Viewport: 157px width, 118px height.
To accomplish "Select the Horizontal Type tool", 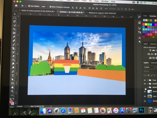I will tap(13, 76).
